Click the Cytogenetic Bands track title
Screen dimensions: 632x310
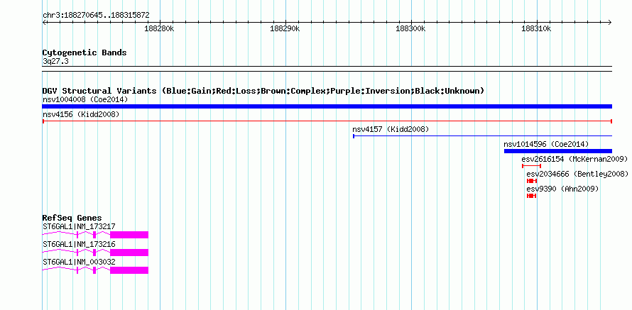pyautogui.click(x=85, y=52)
